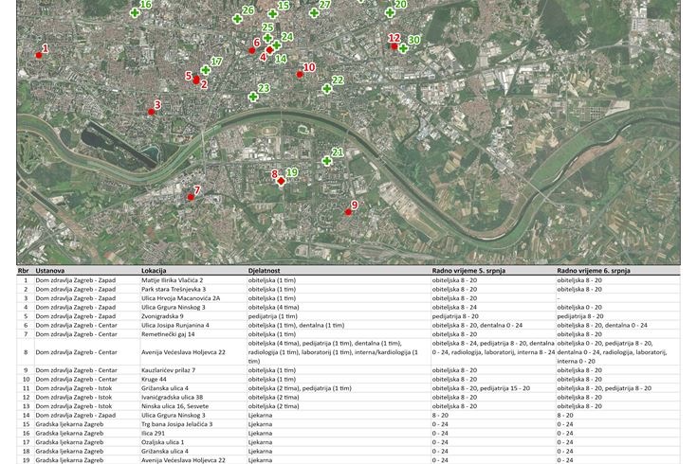Click the Ustanova column header
697x464 pixels.
pyautogui.click(x=50, y=271)
